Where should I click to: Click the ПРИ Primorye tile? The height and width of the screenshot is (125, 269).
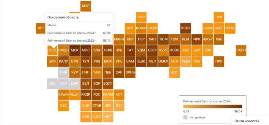pyautogui.click(x=219, y=62)
